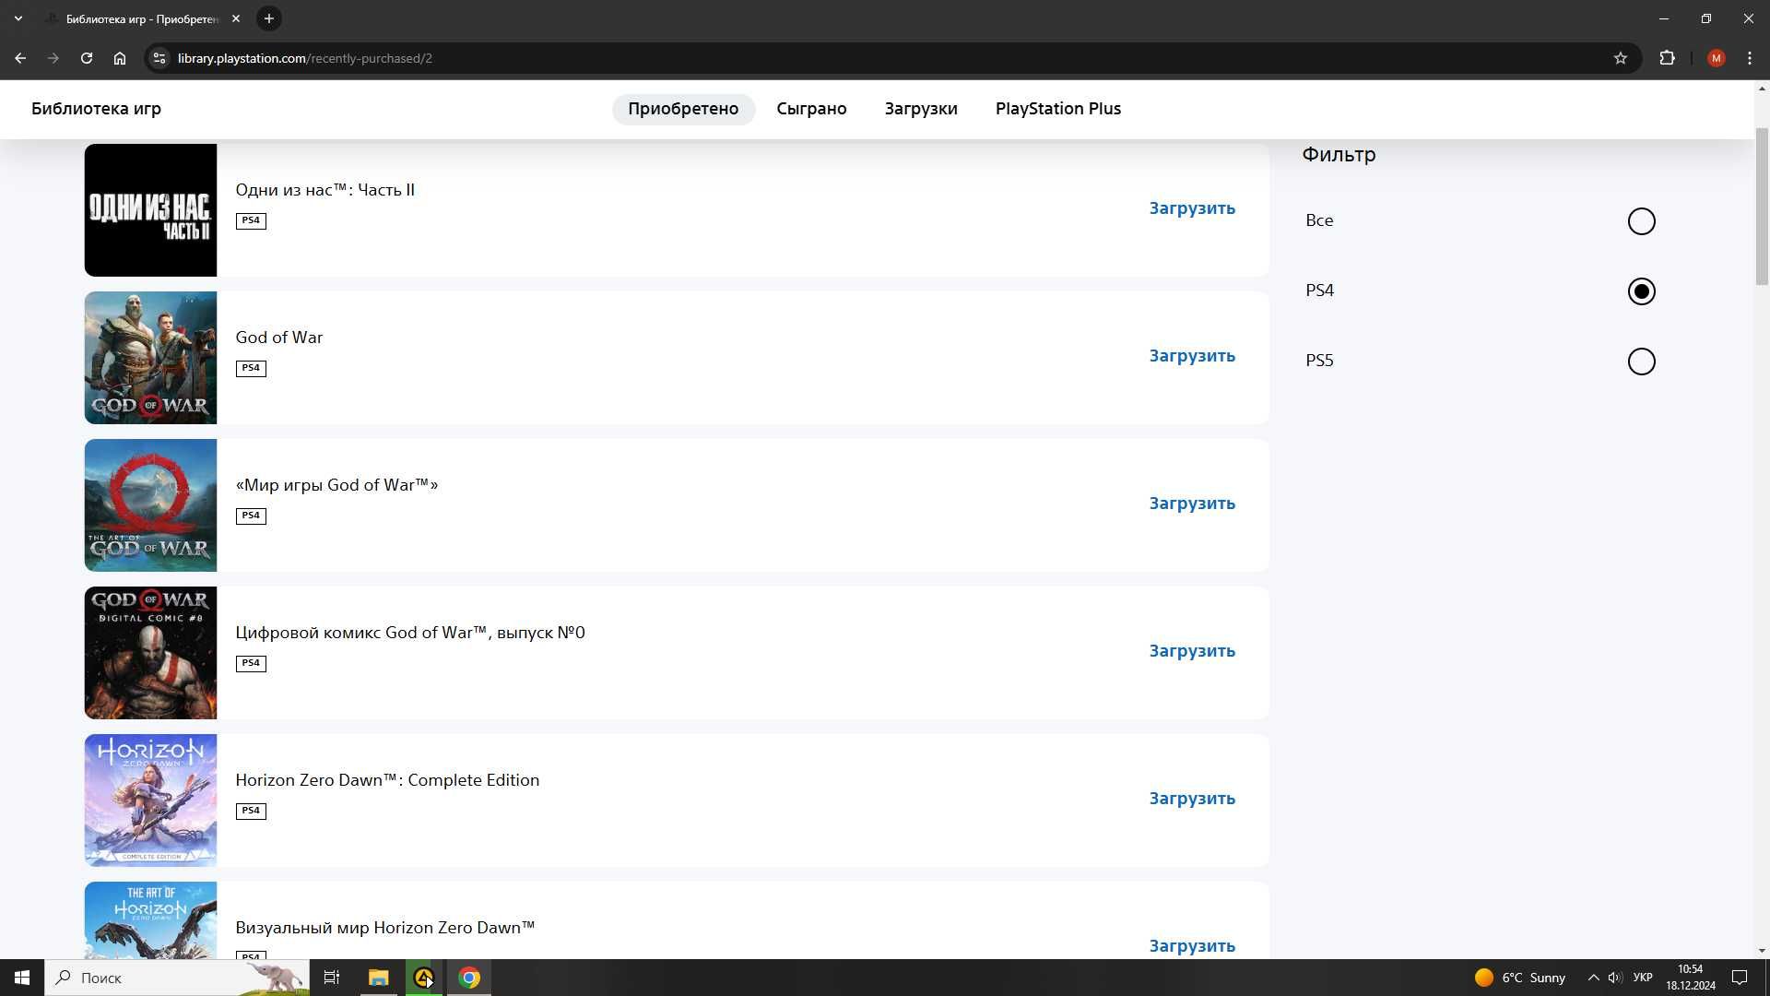The height and width of the screenshot is (996, 1770).
Task: Click the PS4 badge under God of War
Action: (251, 368)
